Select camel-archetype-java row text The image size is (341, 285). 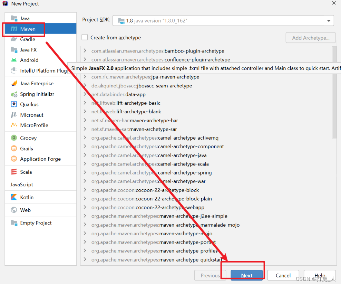pyautogui.click(x=149, y=155)
